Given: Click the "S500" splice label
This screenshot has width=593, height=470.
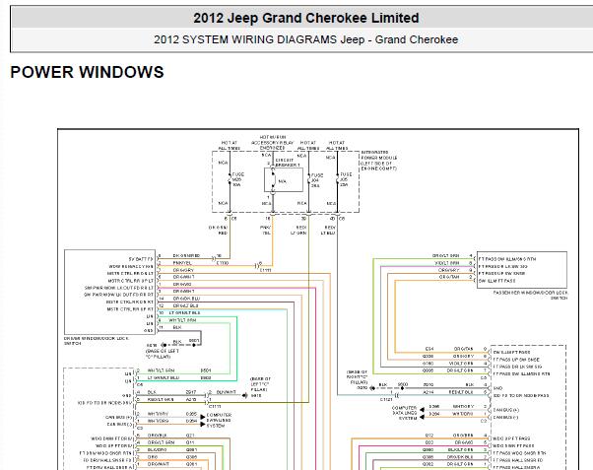Looking at the screenshot, I should tap(403, 384).
